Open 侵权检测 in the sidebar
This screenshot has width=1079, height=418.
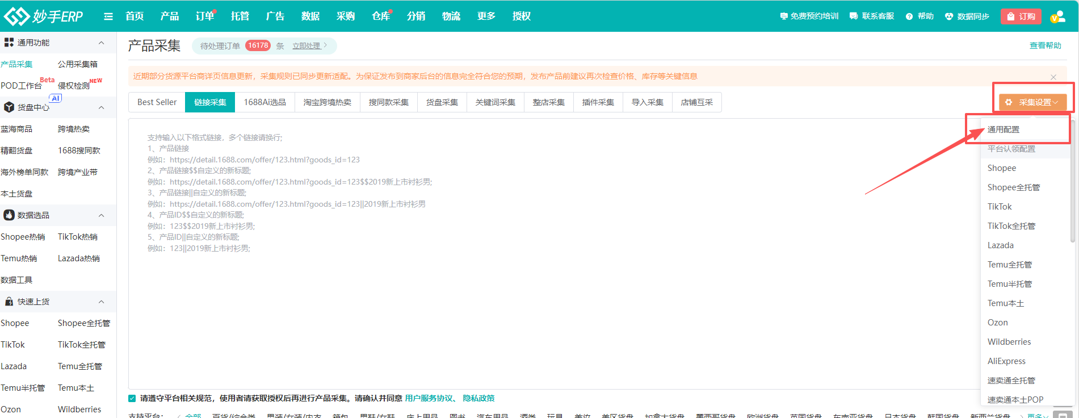[74, 86]
